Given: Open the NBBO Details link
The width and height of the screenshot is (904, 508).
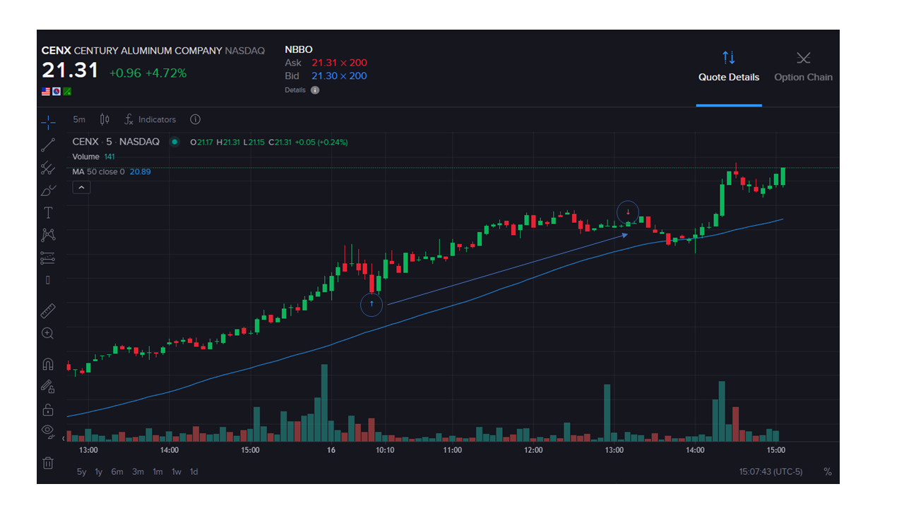Looking at the screenshot, I should point(295,90).
